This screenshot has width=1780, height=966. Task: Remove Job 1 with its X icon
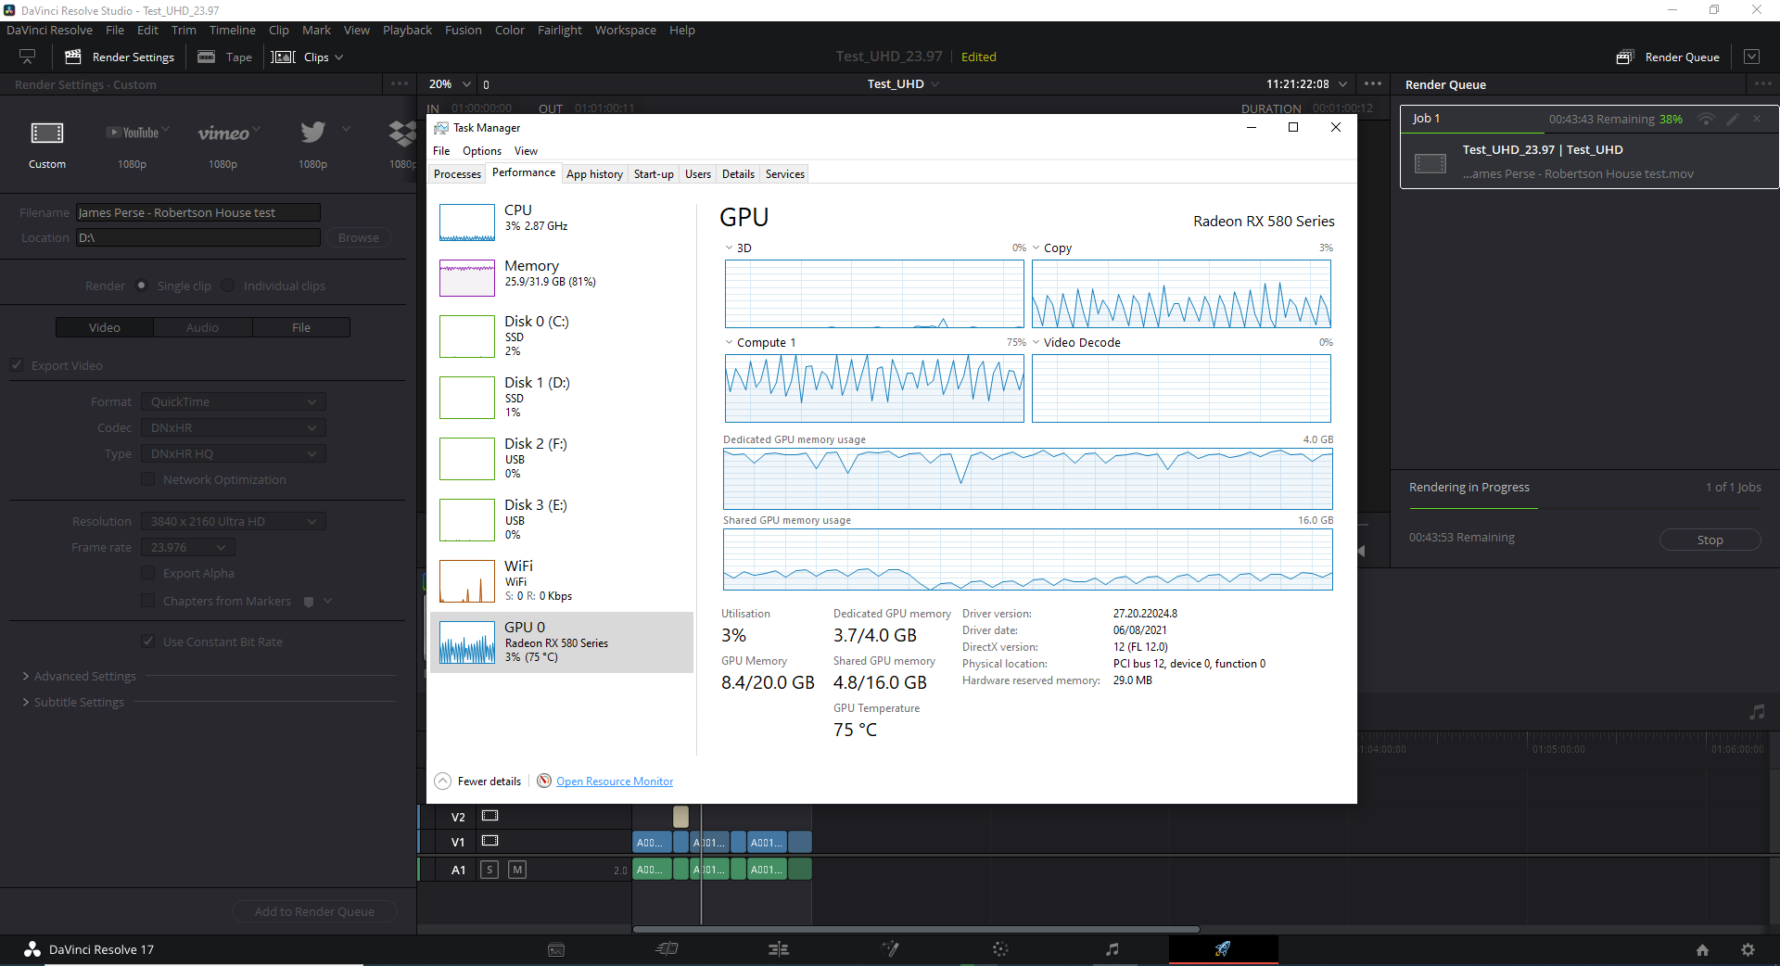[1757, 120]
